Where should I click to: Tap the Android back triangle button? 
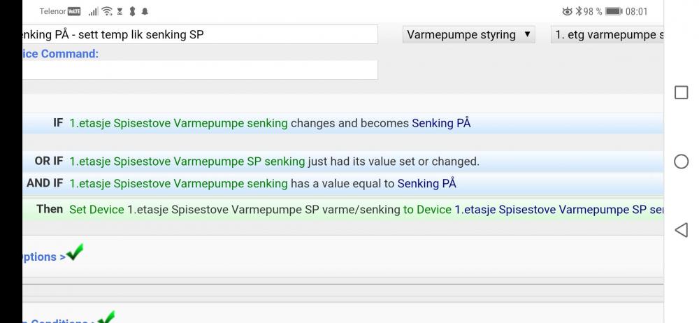click(x=681, y=229)
